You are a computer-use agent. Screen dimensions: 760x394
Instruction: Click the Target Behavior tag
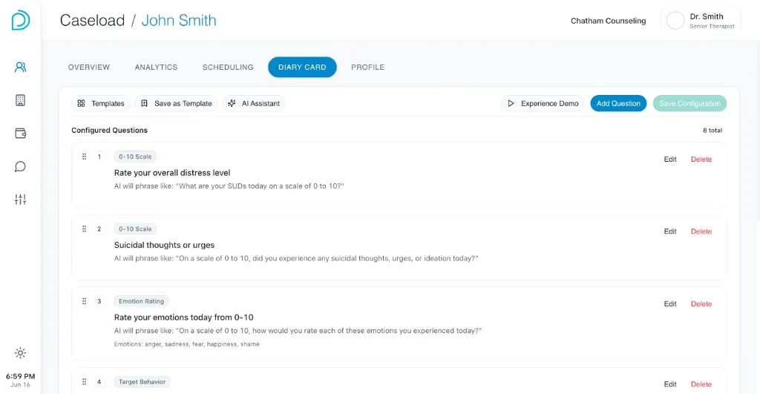click(142, 381)
